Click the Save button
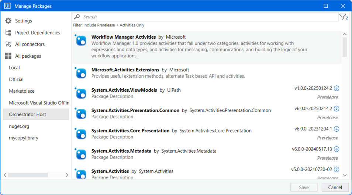Viewport: 352px width, 195px height. pyautogui.click(x=304, y=187)
